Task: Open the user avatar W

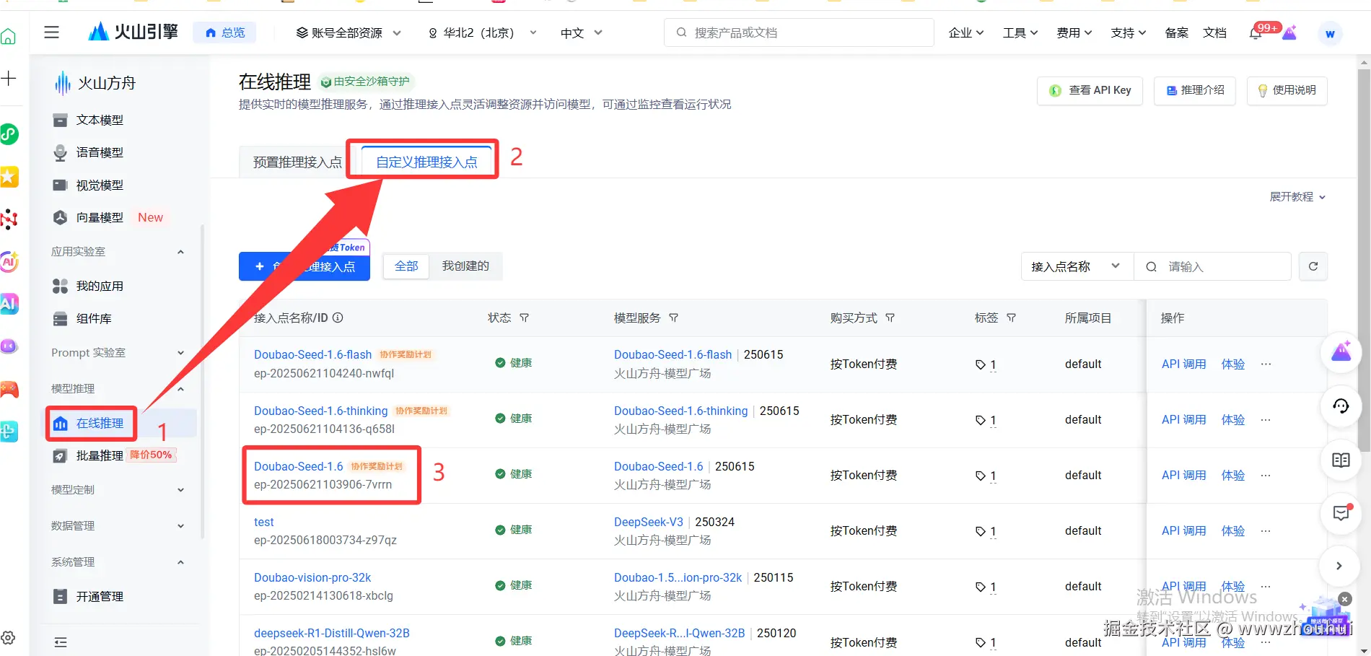Action: [x=1330, y=33]
